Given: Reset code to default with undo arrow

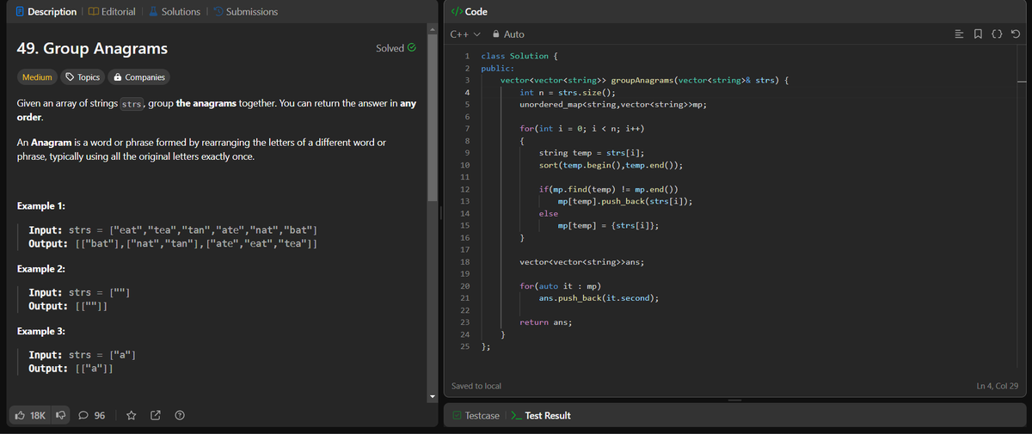Looking at the screenshot, I should [x=1016, y=34].
